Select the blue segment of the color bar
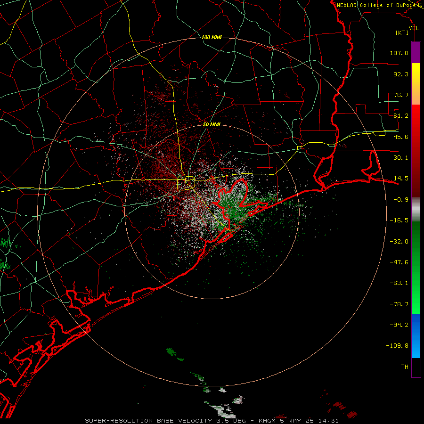 point(416,336)
